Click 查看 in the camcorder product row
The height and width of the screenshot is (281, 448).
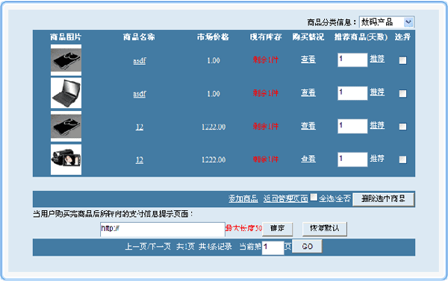click(x=308, y=159)
